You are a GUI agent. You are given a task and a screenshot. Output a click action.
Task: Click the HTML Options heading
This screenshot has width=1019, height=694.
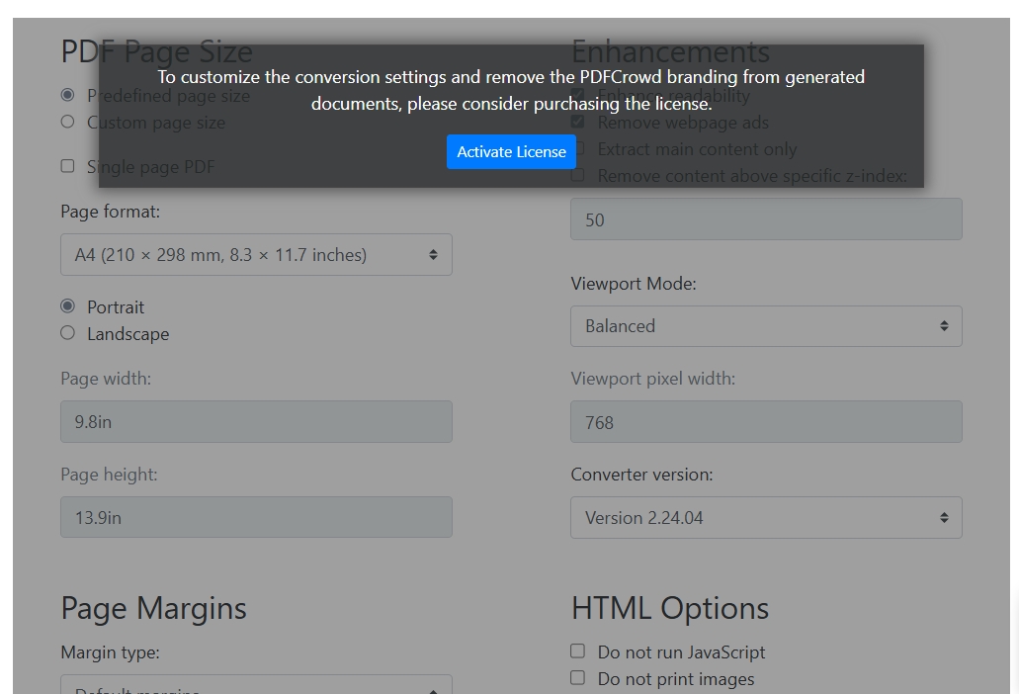point(670,609)
